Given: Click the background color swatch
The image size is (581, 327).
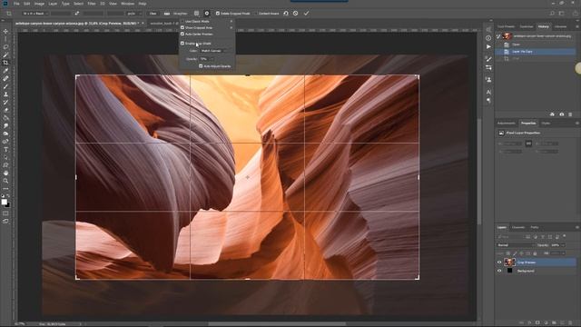Looking at the screenshot, I should [8, 204].
